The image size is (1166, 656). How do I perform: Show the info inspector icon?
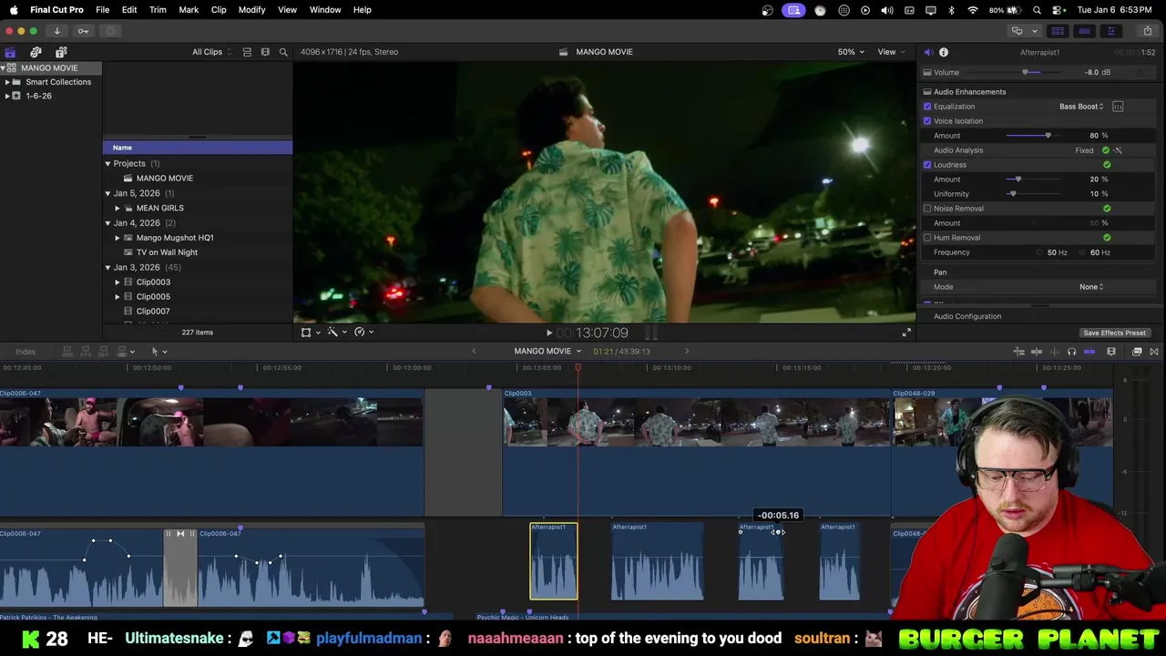(944, 52)
